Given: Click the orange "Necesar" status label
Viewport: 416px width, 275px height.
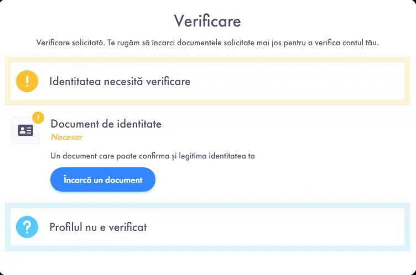Looking at the screenshot, I should click(x=66, y=137).
